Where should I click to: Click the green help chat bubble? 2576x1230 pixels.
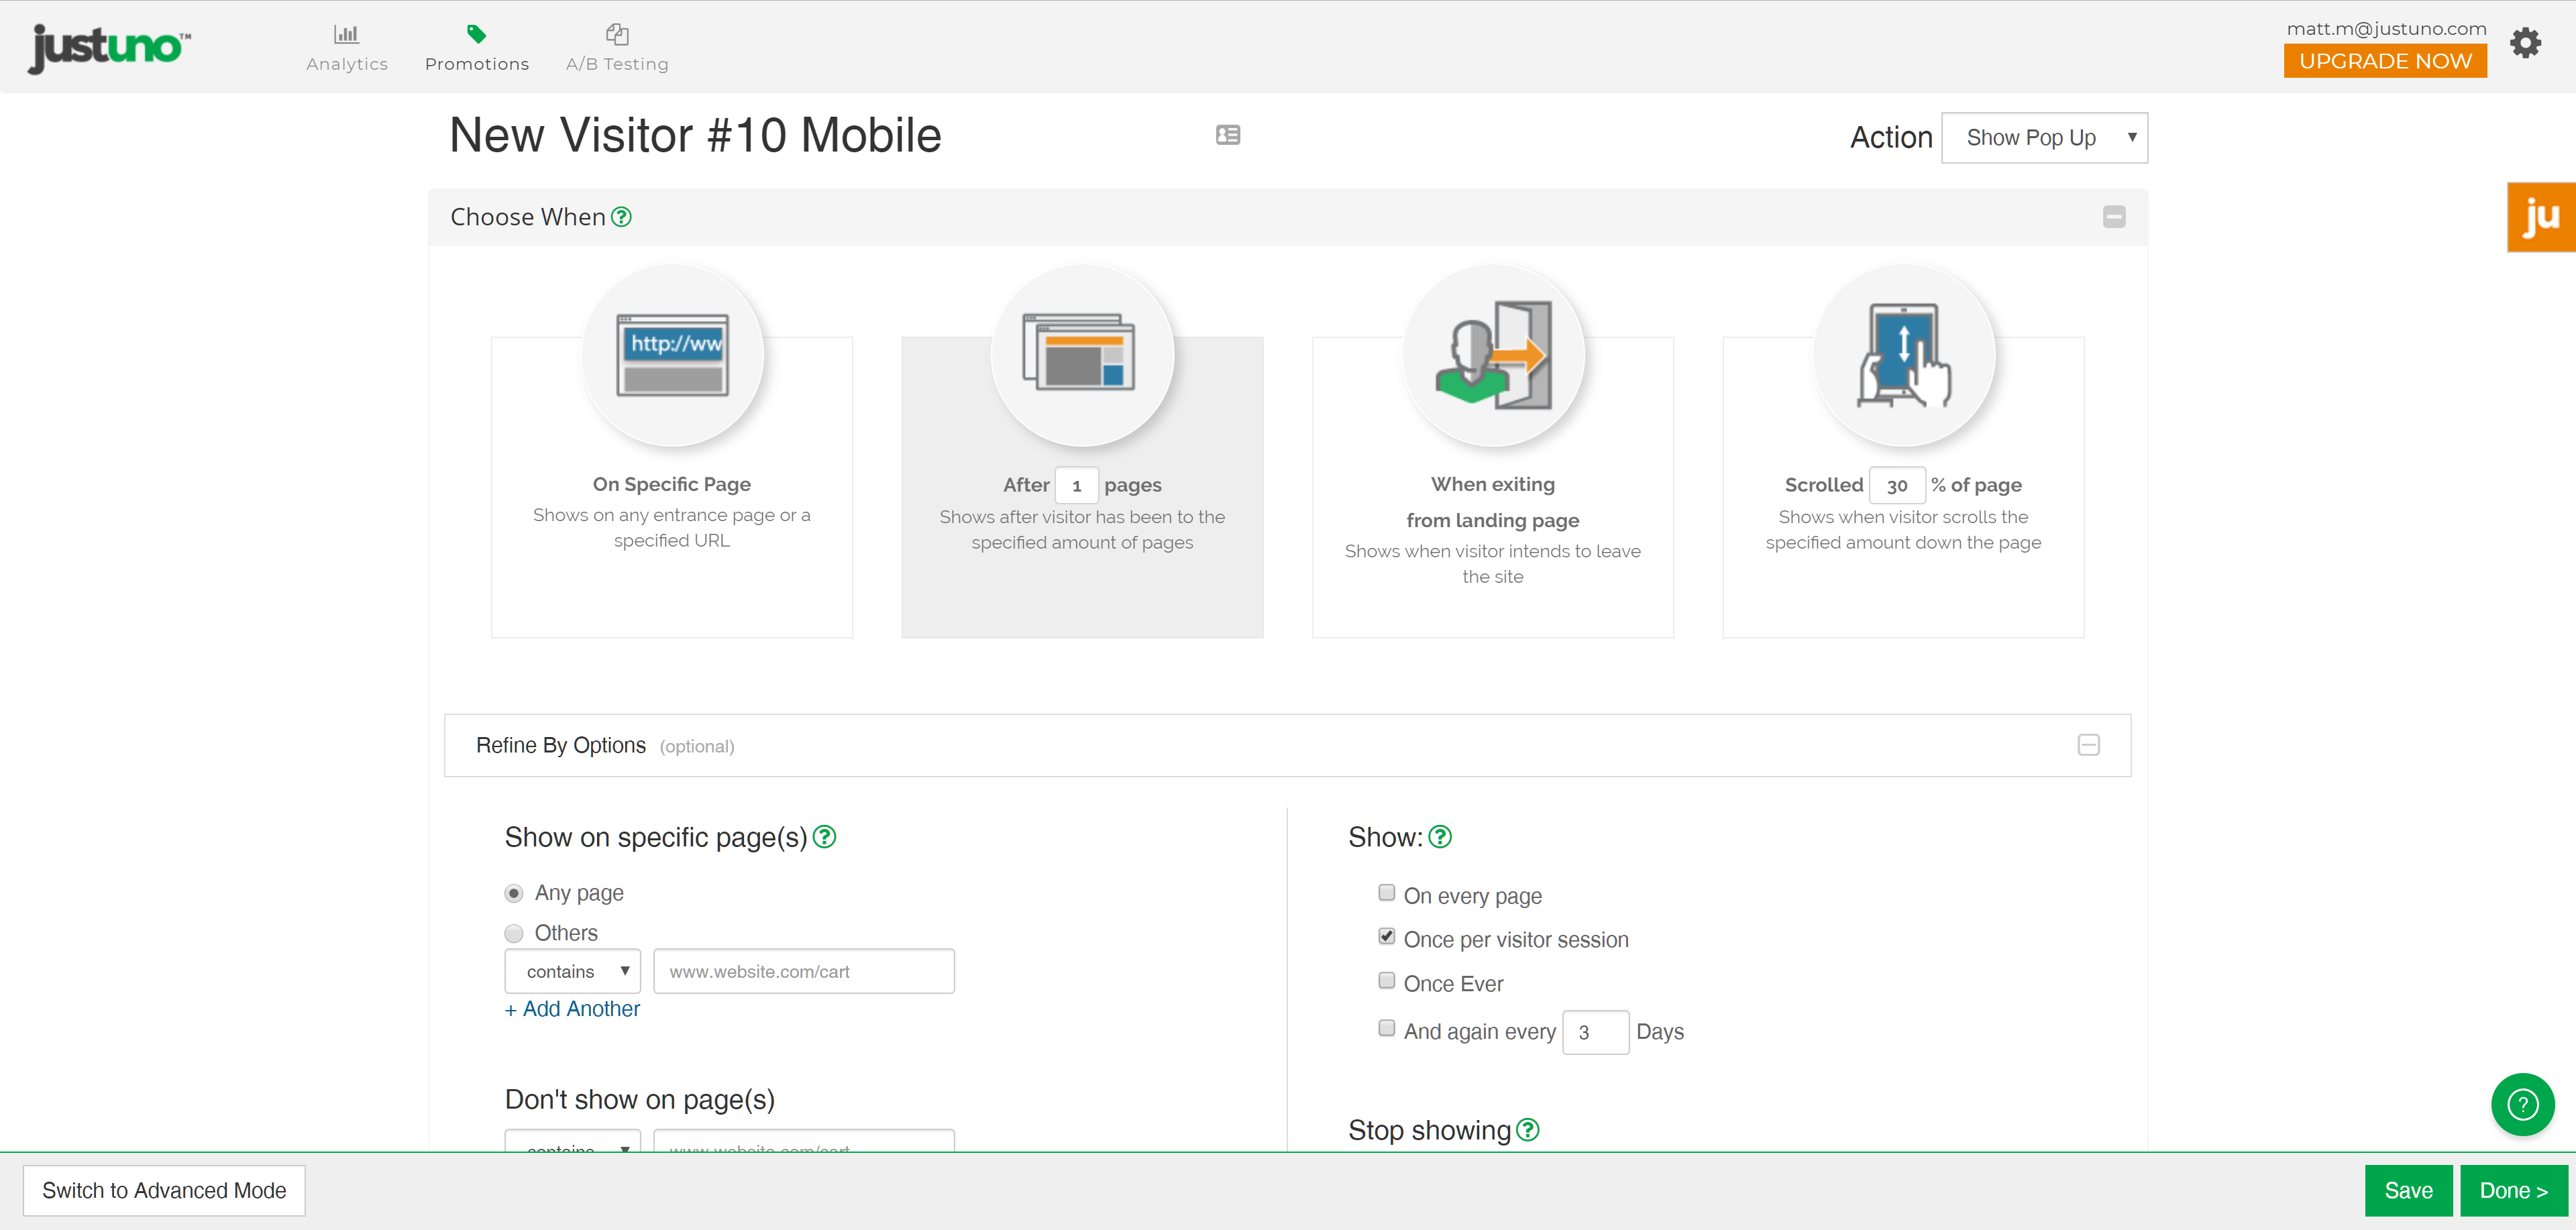2522,1104
